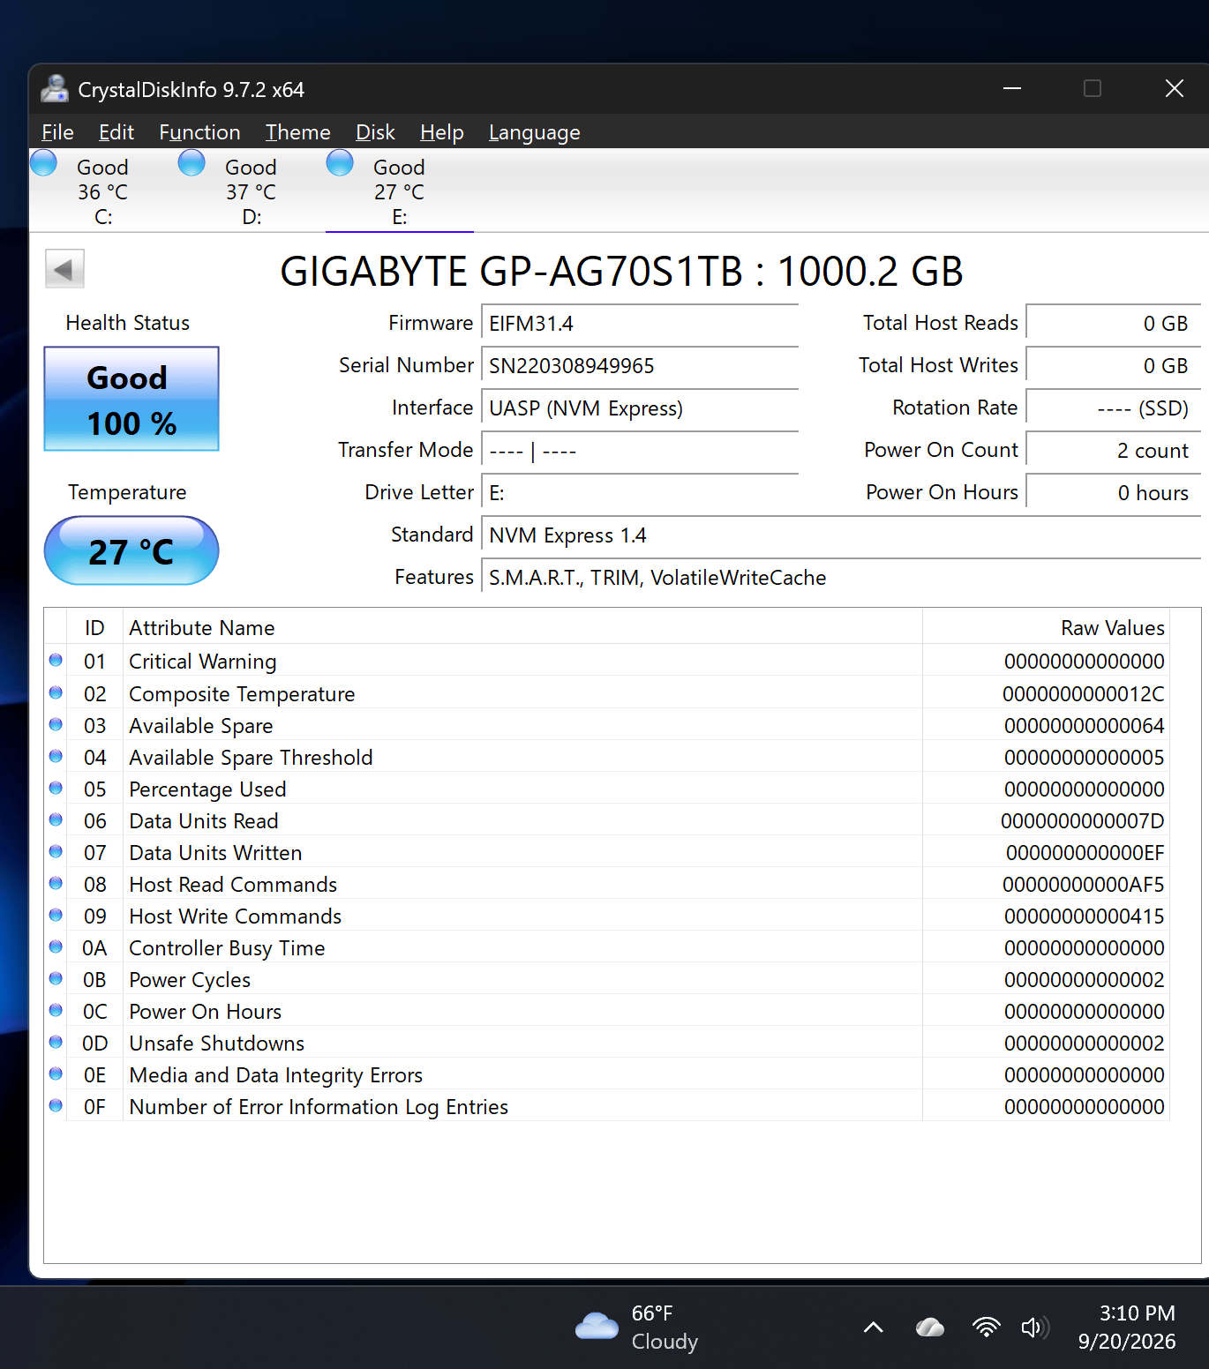Click the Features field with S.M.A.R.T., TRIM
Viewport: 1209px width, 1369px height.
(x=841, y=578)
